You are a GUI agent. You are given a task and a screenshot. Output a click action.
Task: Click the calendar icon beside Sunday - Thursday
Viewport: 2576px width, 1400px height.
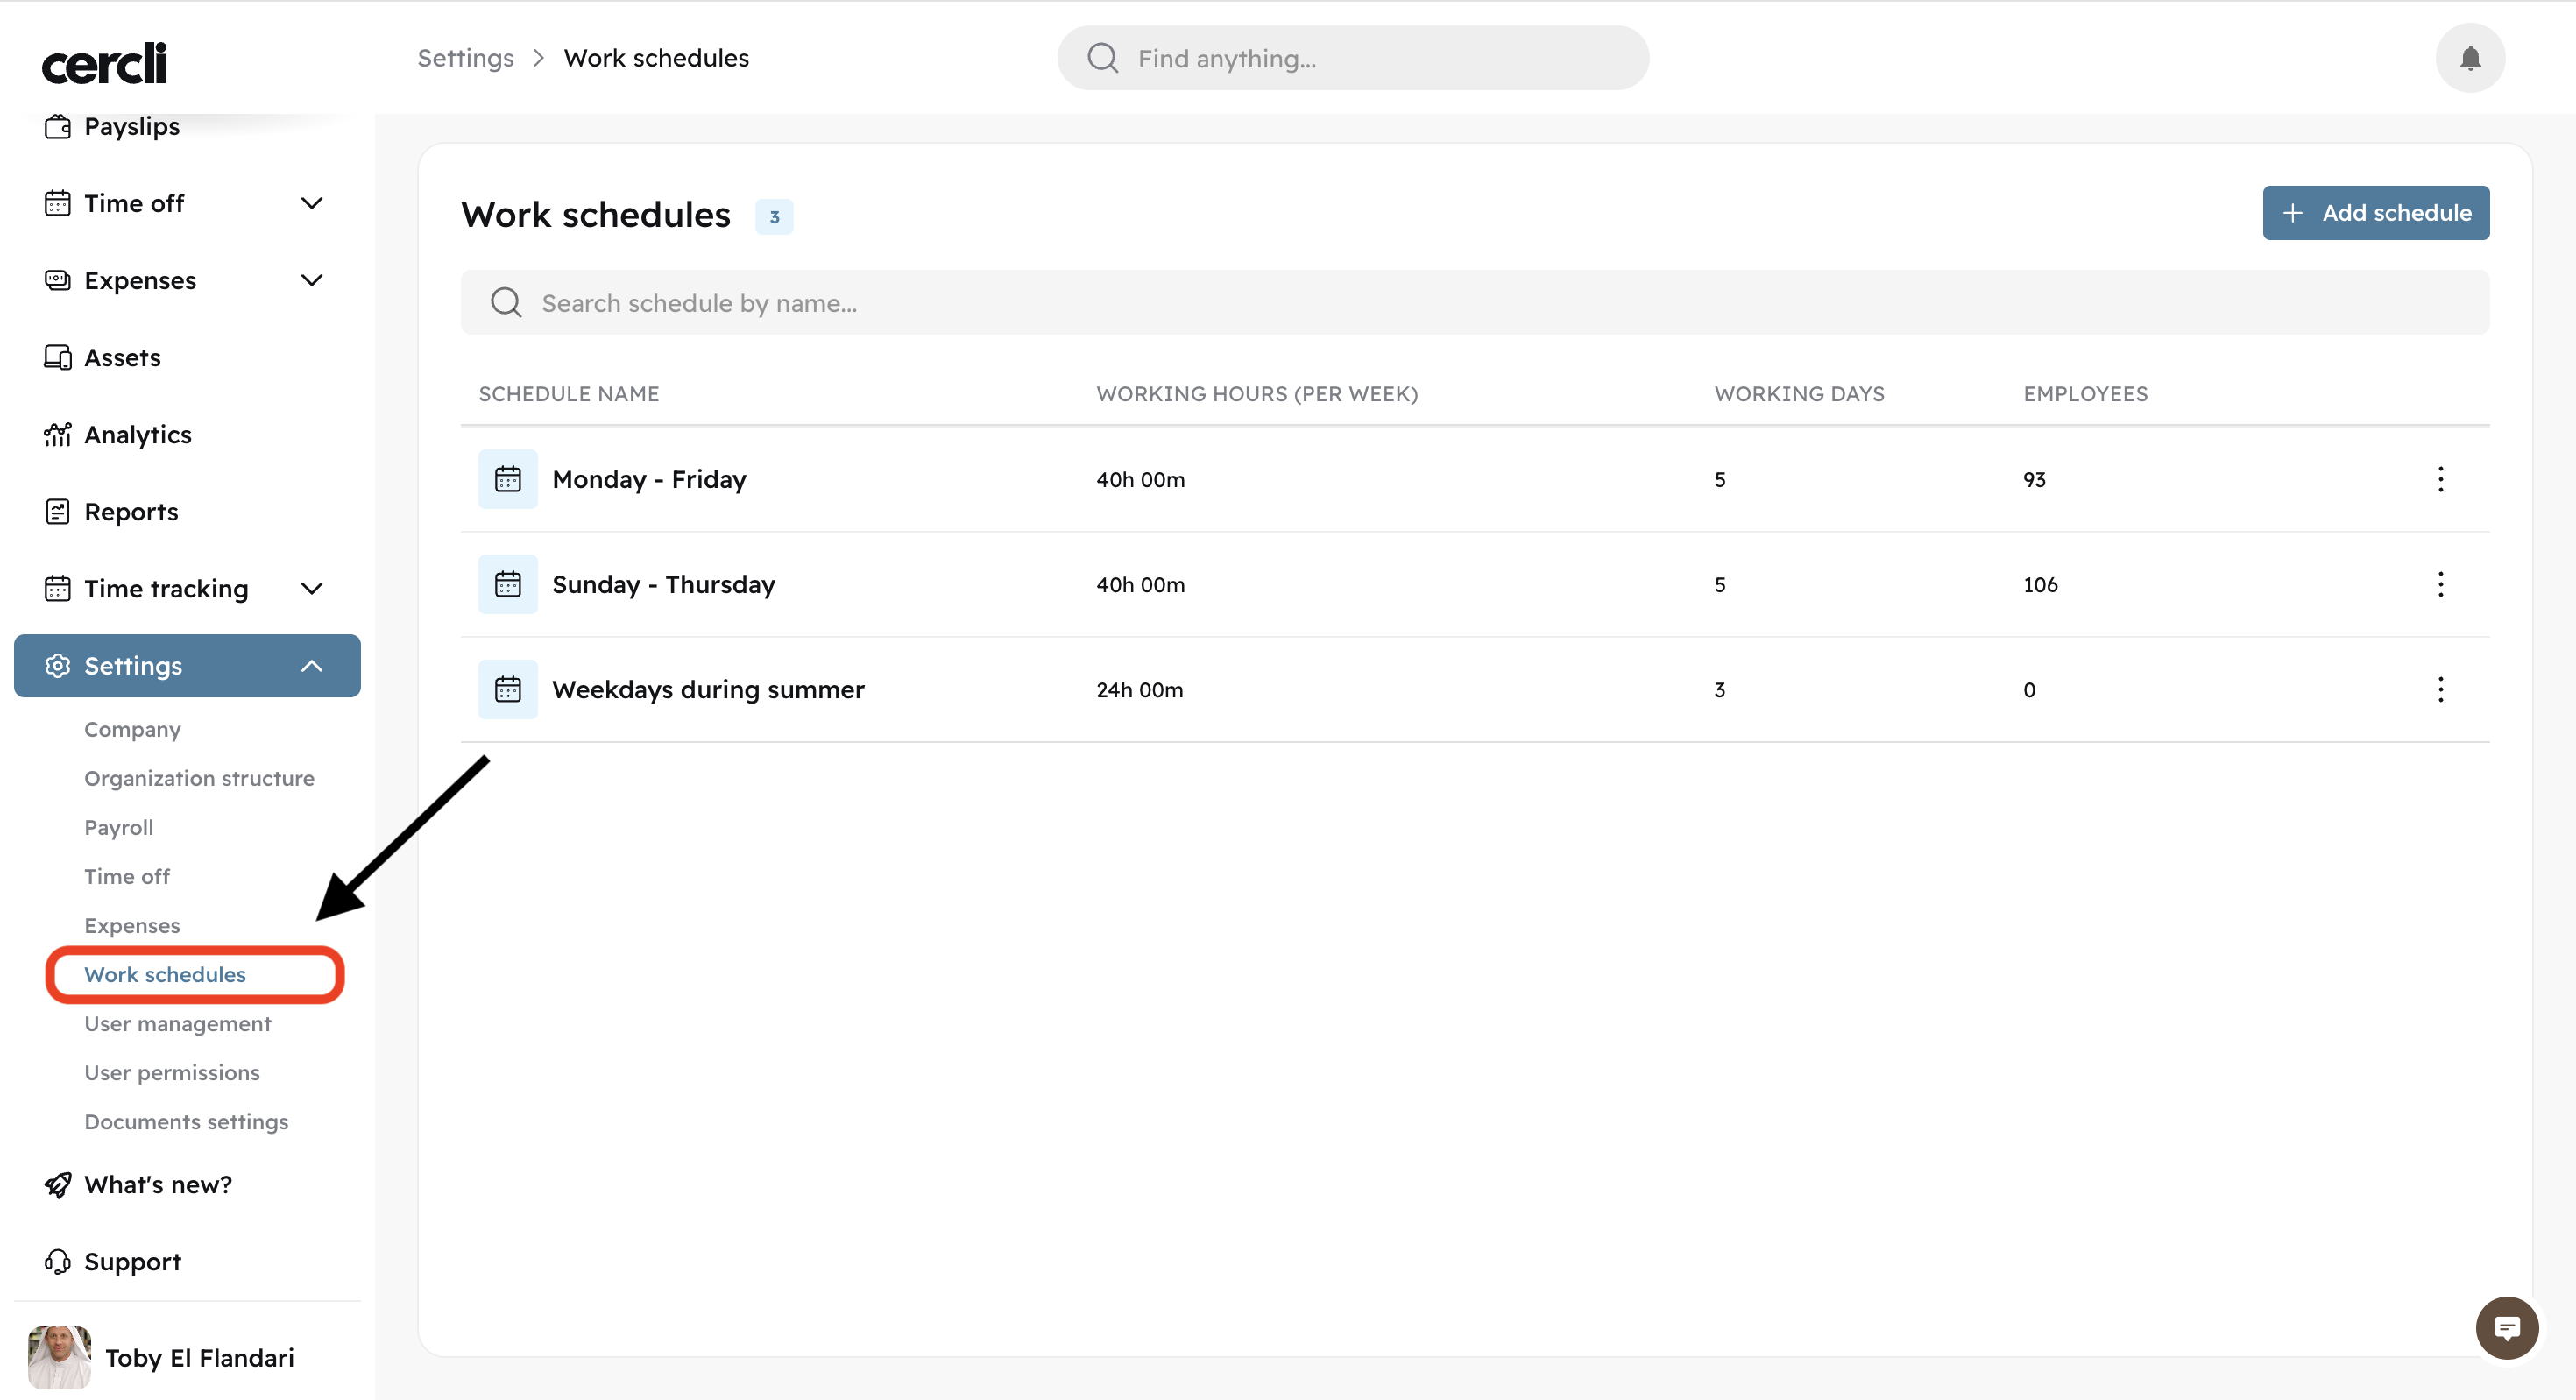point(508,584)
